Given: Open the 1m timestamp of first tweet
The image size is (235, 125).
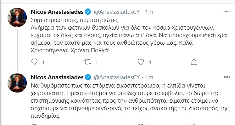Looking at the screenshot, I should 149,12.
